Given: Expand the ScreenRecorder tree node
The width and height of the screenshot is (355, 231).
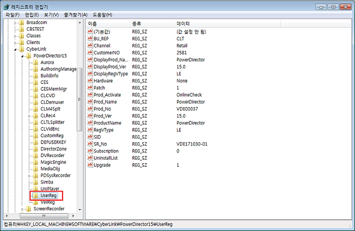Looking at the screenshot, I should click(22, 209).
